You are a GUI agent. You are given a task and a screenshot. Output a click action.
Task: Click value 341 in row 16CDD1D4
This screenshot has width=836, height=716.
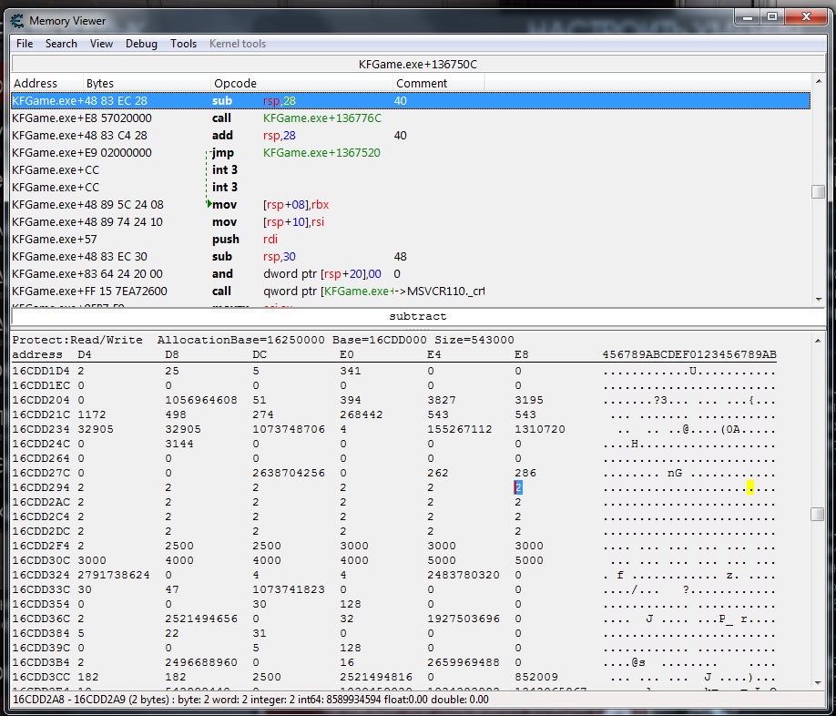click(x=351, y=371)
